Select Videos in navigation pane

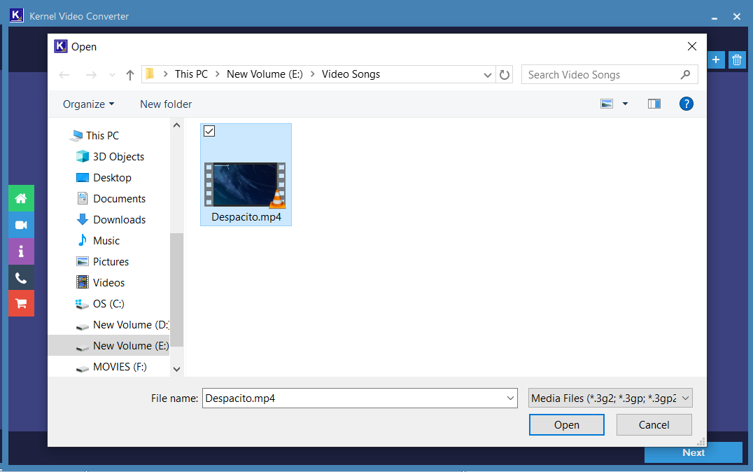[108, 283]
